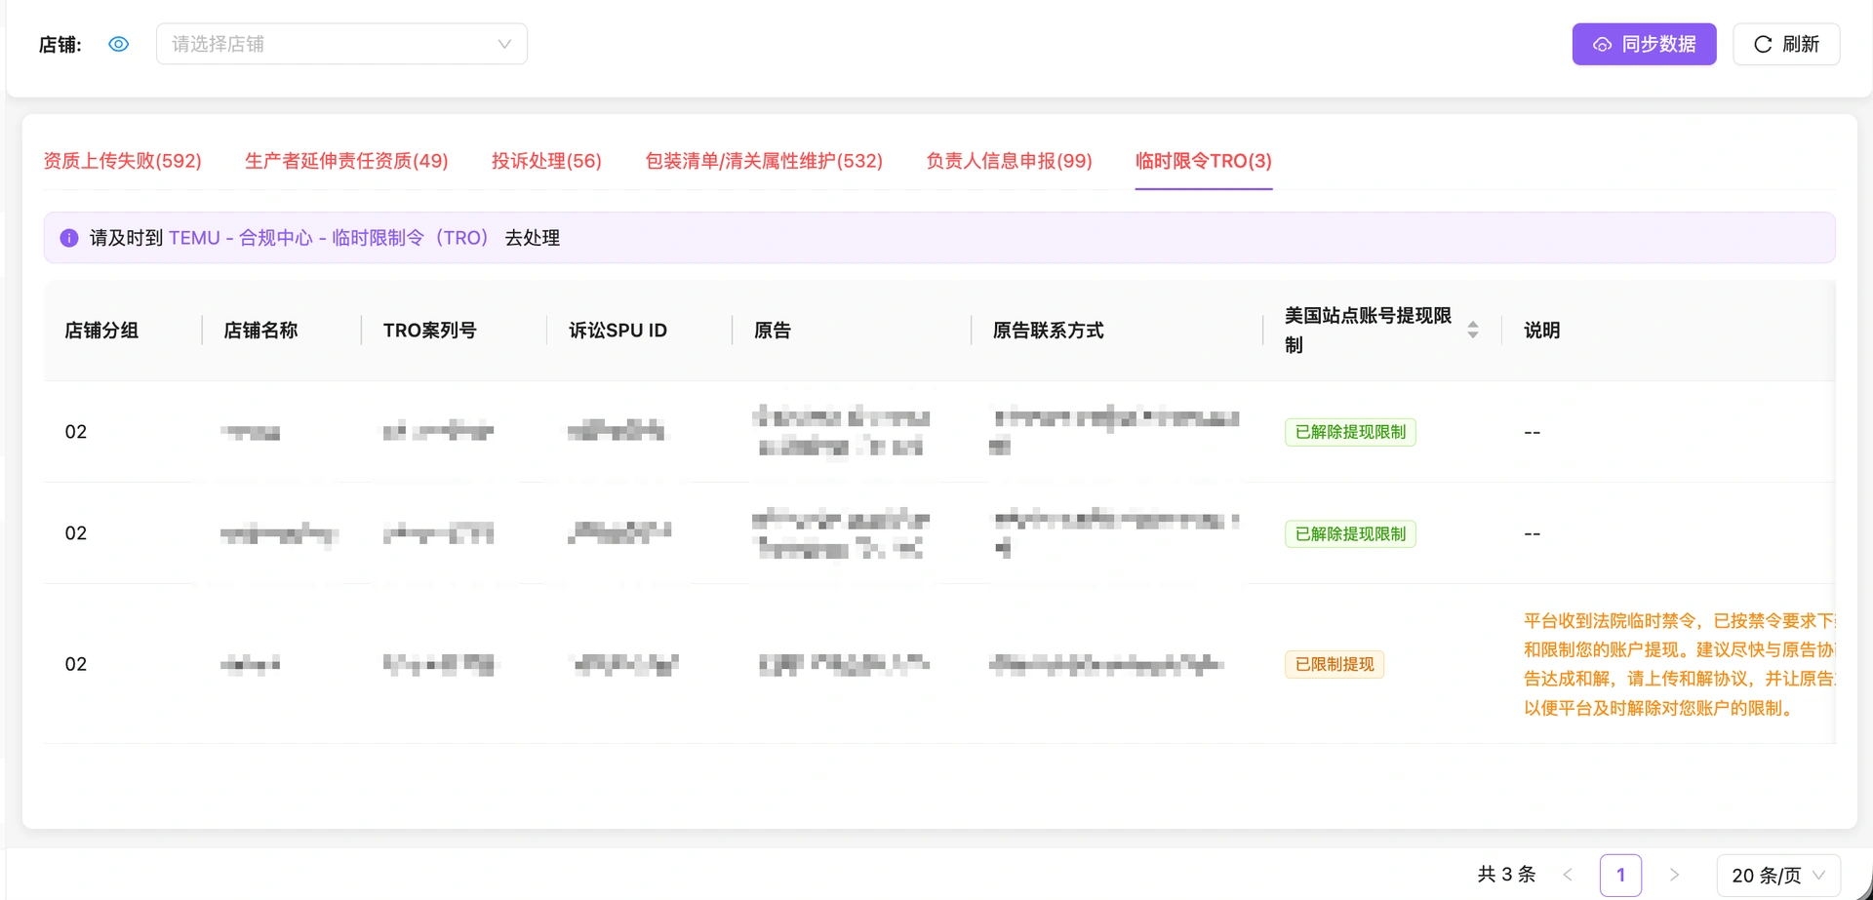Follow the TEMU - 合规中心 - 临时限制令 link
Viewport: 1873px width, 900px height.
point(329,238)
